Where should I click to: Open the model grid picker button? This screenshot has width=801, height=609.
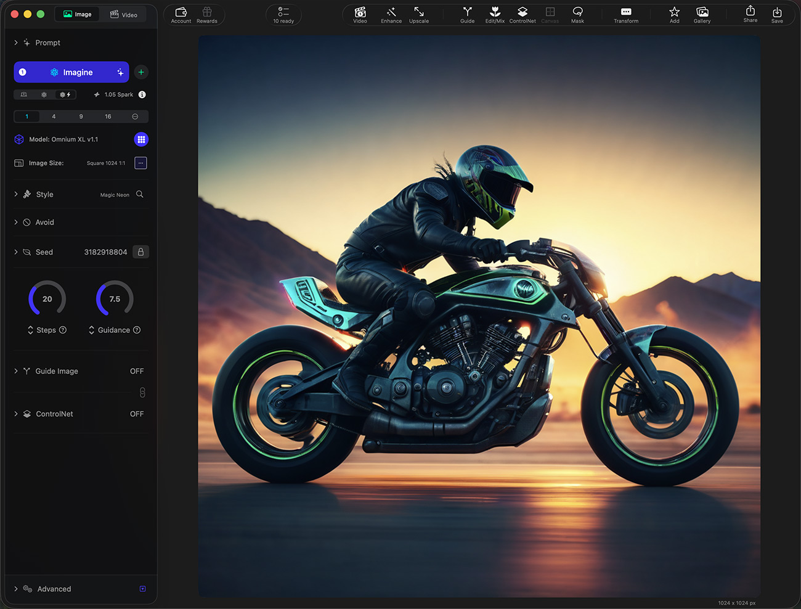tap(141, 139)
